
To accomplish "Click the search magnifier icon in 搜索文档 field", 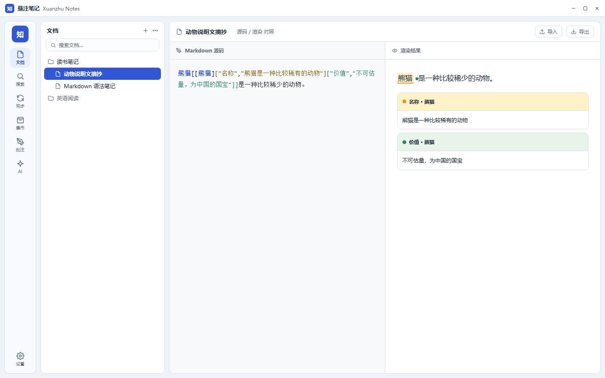I will coord(53,45).
